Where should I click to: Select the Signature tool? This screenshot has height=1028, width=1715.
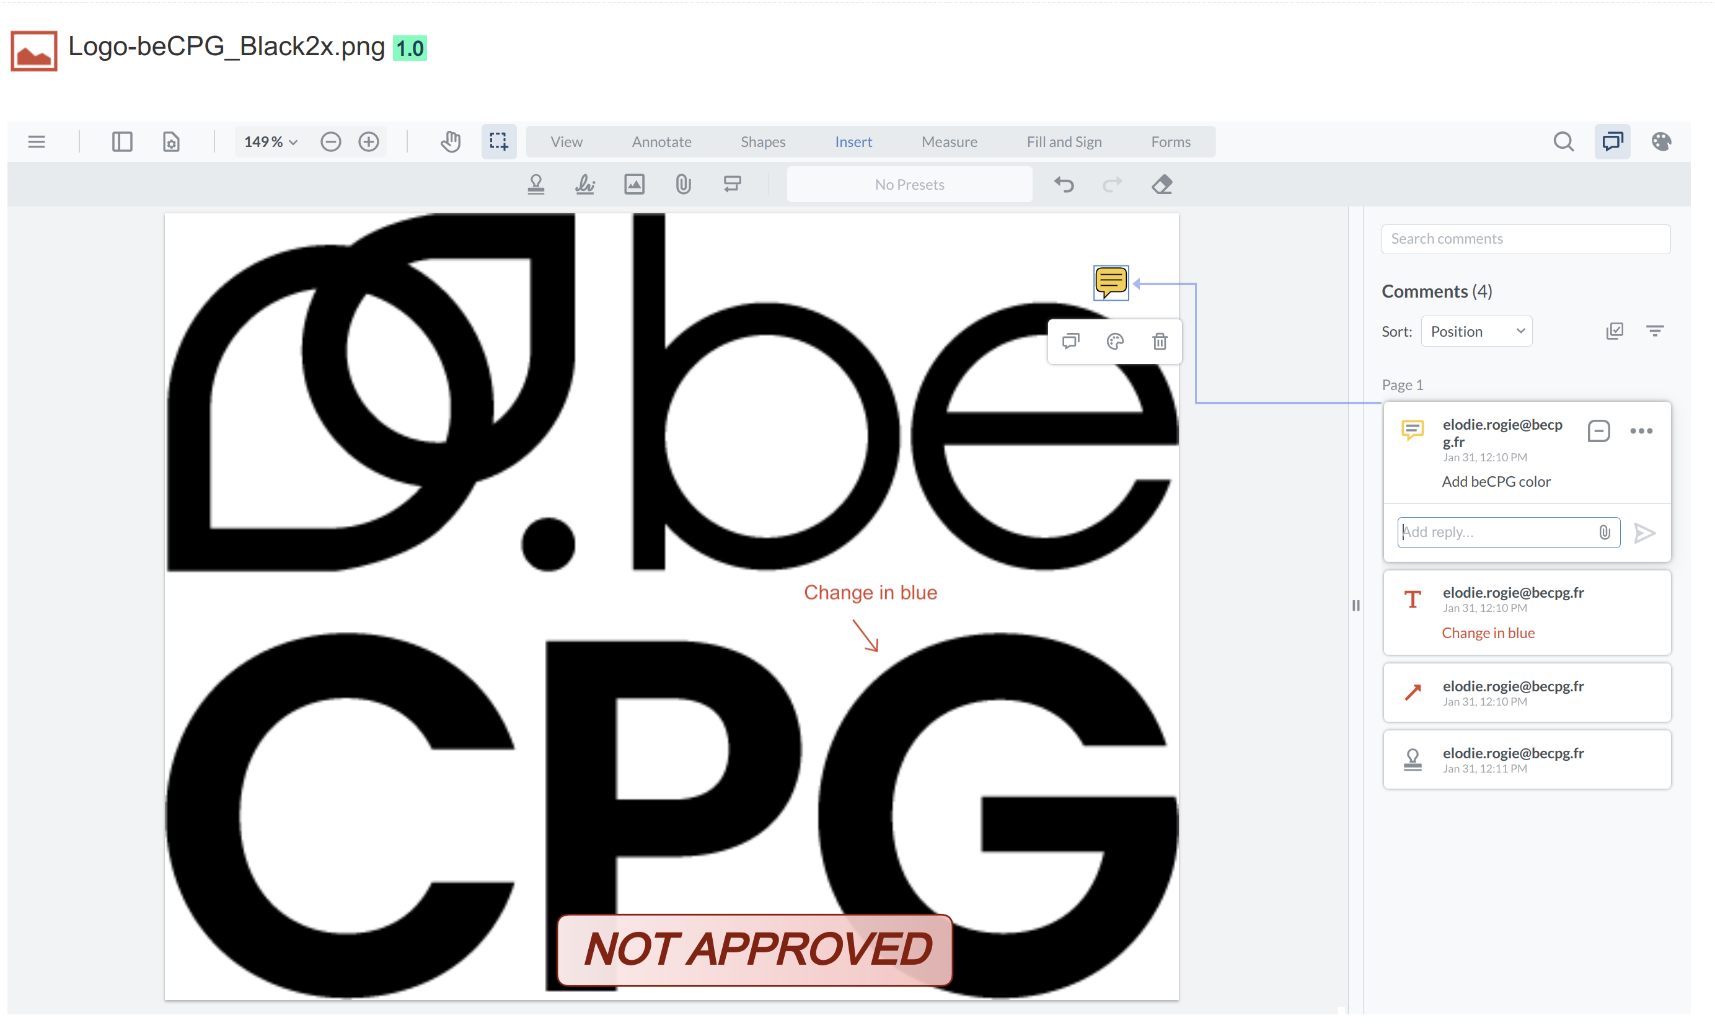coord(585,184)
